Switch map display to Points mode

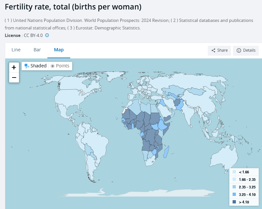point(60,66)
